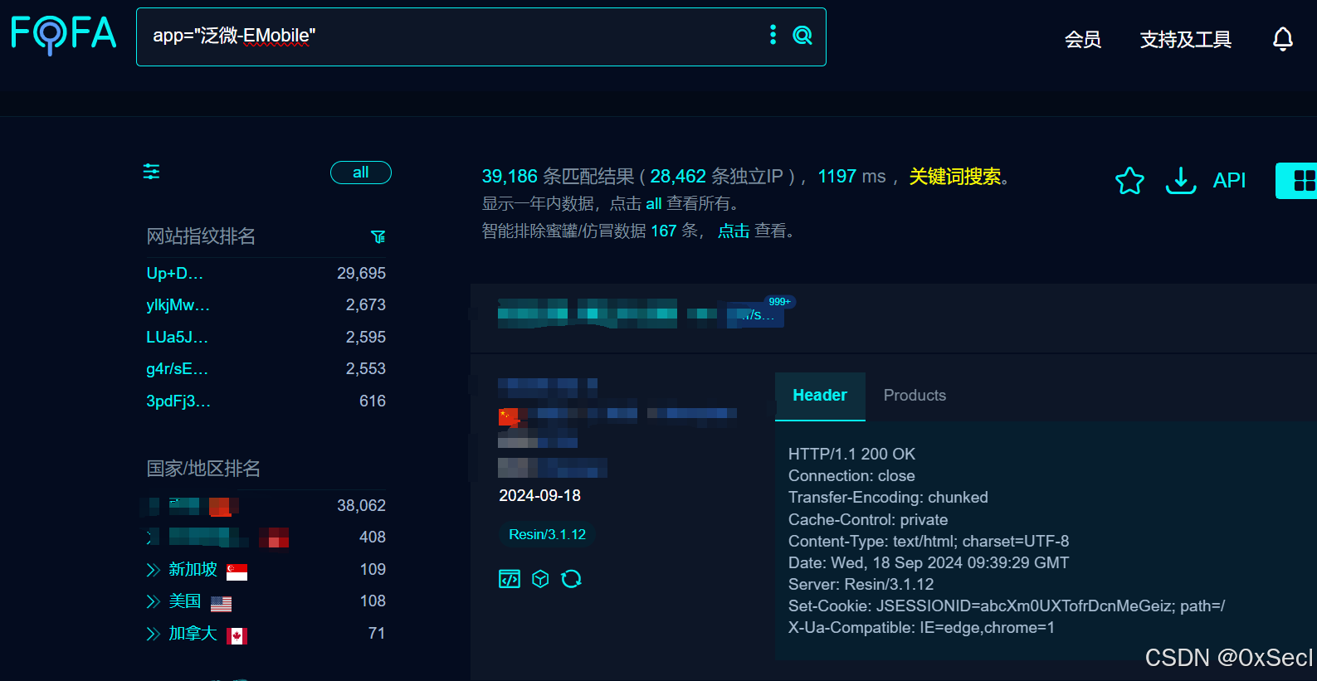The height and width of the screenshot is (681, 1317).
Task: Download results with the download icon
Action: [1180, 180]
